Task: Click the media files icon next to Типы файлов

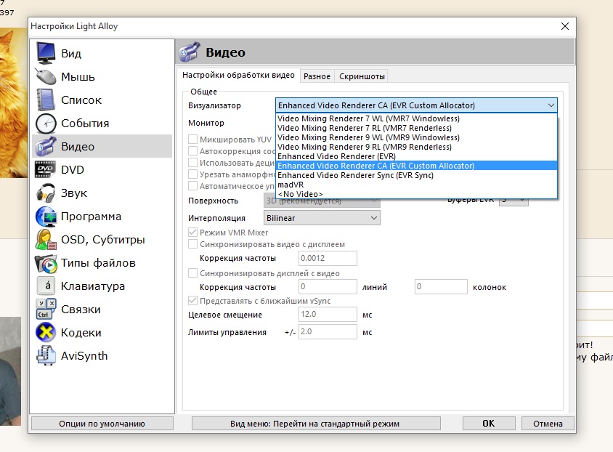Action: [46, 263]
